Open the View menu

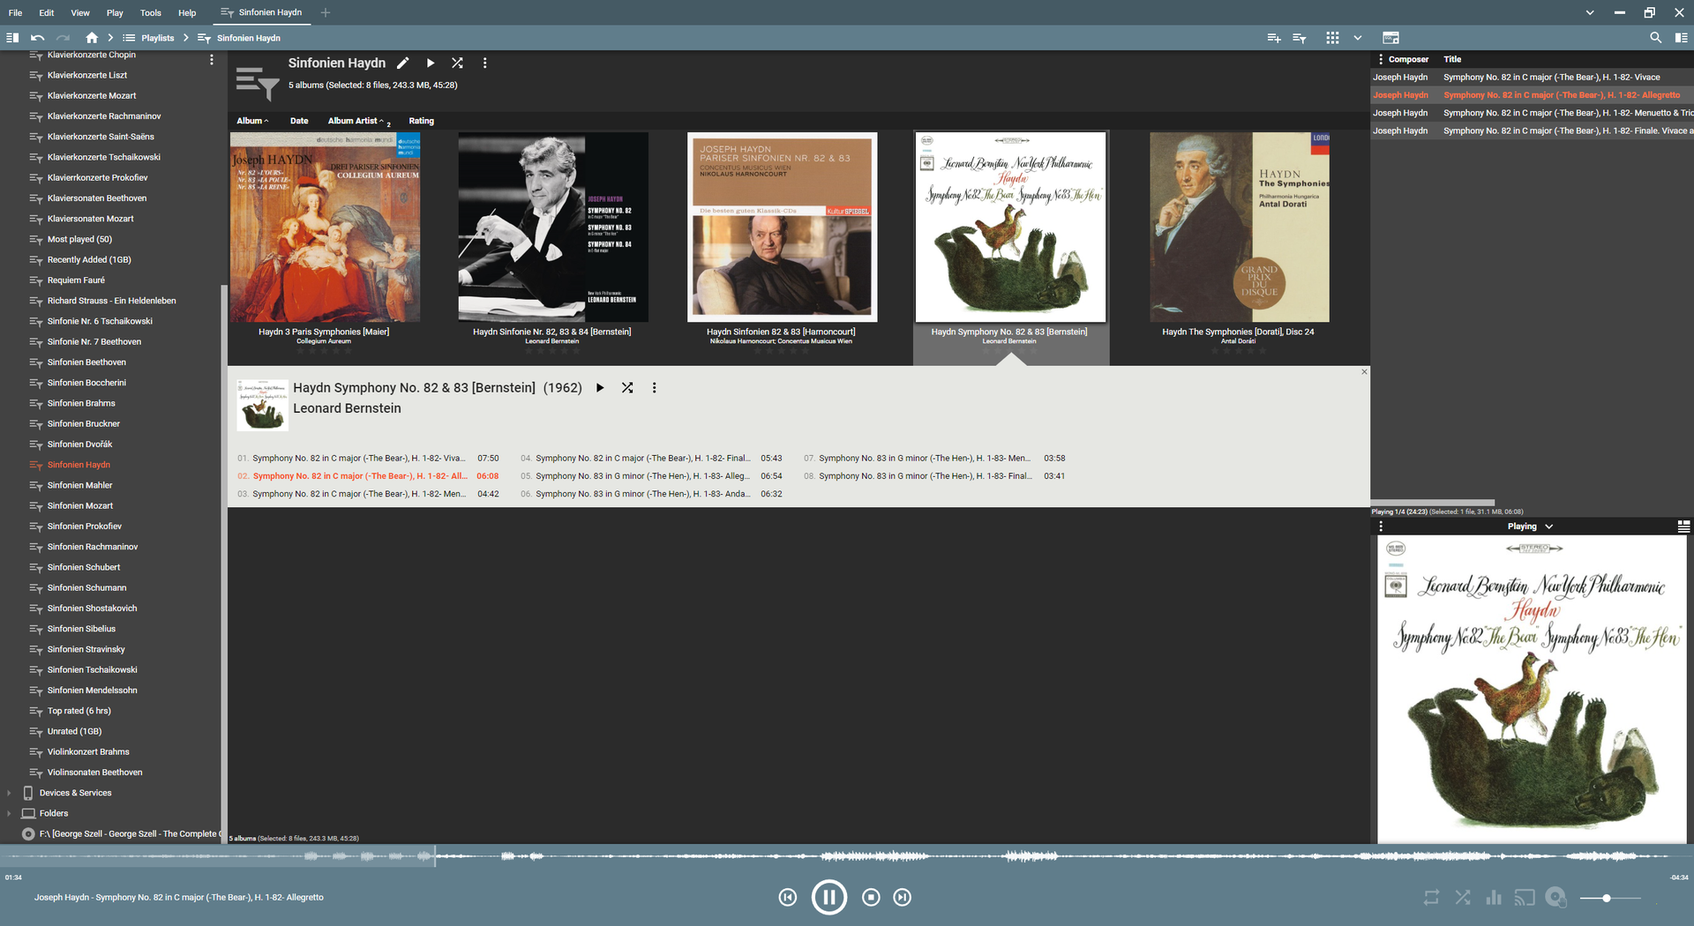pos(80,12)
